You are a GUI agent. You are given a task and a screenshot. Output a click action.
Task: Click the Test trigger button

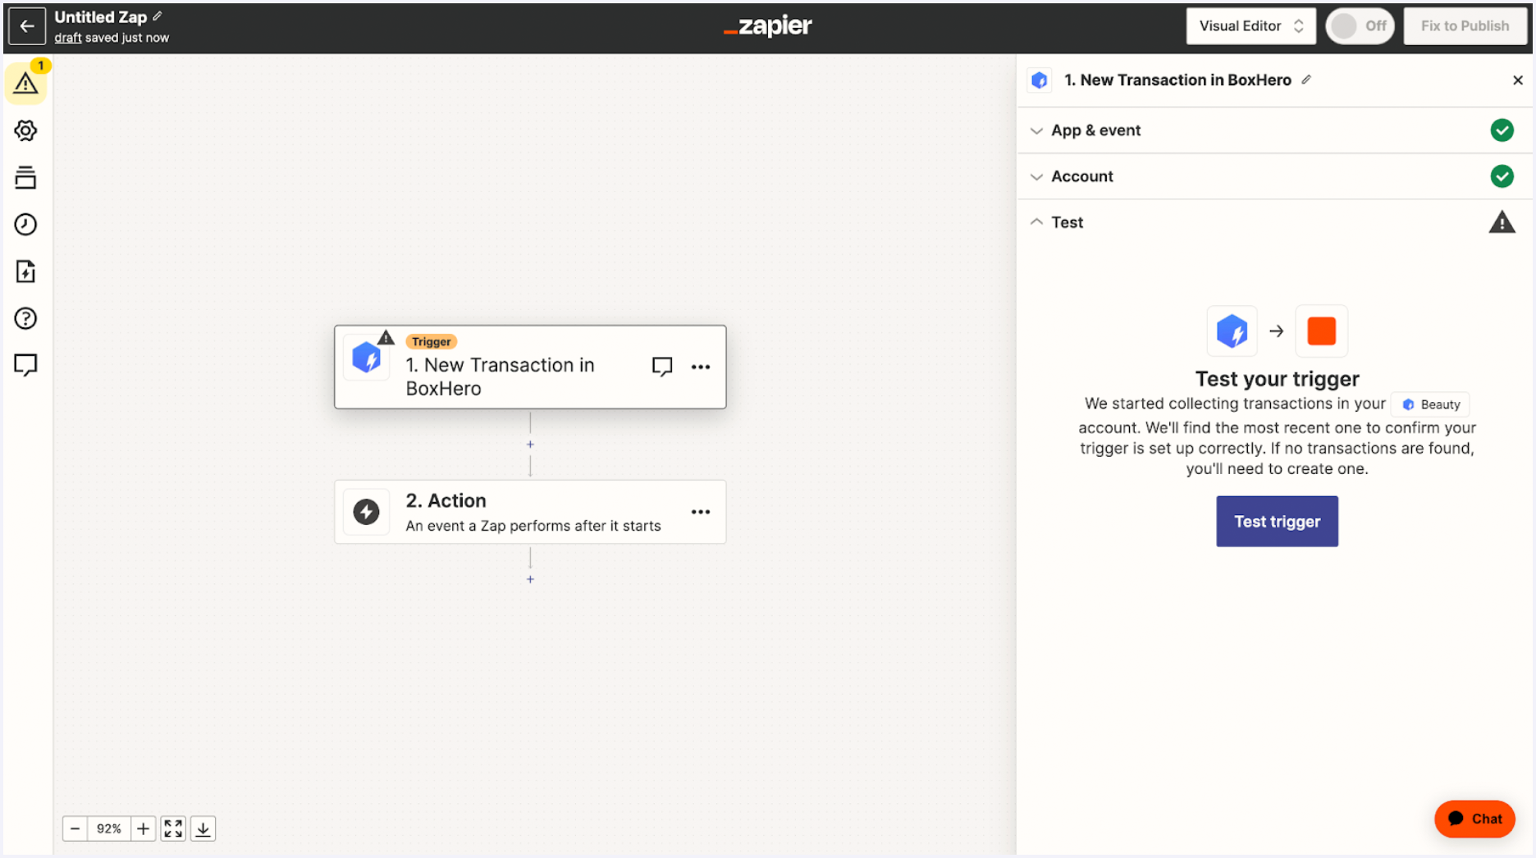1277,521
